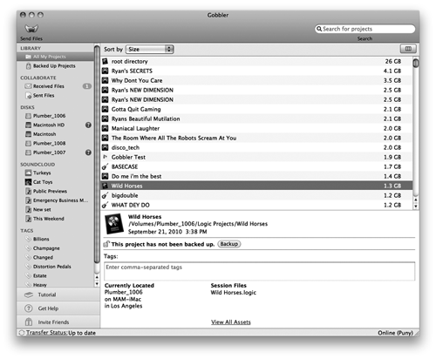
Task: Click the Public Previews playlist icon
Action: pos(28,191)
